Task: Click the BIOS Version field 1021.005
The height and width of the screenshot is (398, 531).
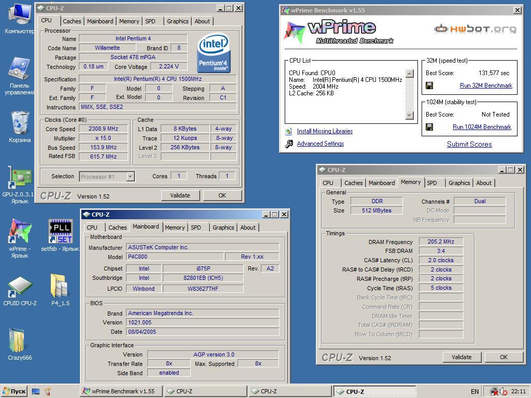Action: tap(203, 322)
